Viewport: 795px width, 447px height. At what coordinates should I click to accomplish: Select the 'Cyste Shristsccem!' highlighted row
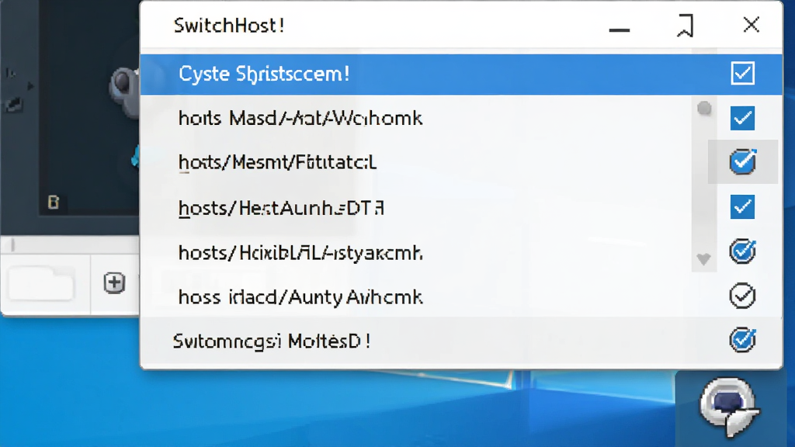tap(461, 74)
